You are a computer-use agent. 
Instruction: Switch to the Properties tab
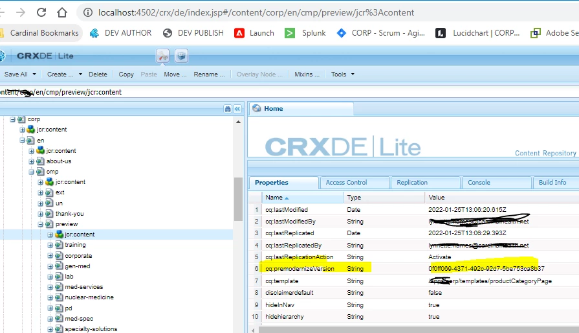[283, 183]
